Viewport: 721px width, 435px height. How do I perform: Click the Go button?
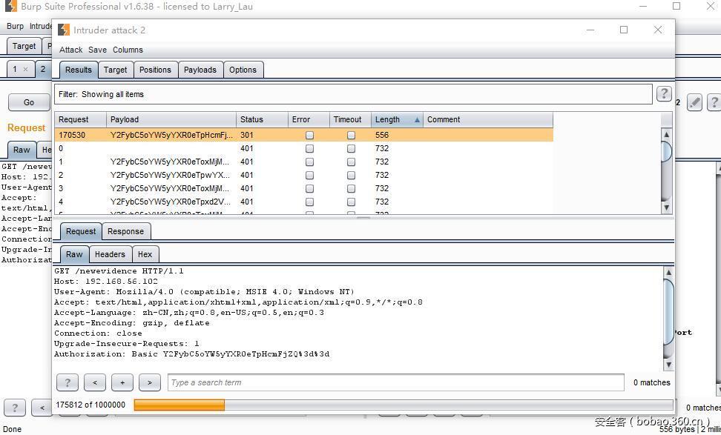tap(29, 102)
